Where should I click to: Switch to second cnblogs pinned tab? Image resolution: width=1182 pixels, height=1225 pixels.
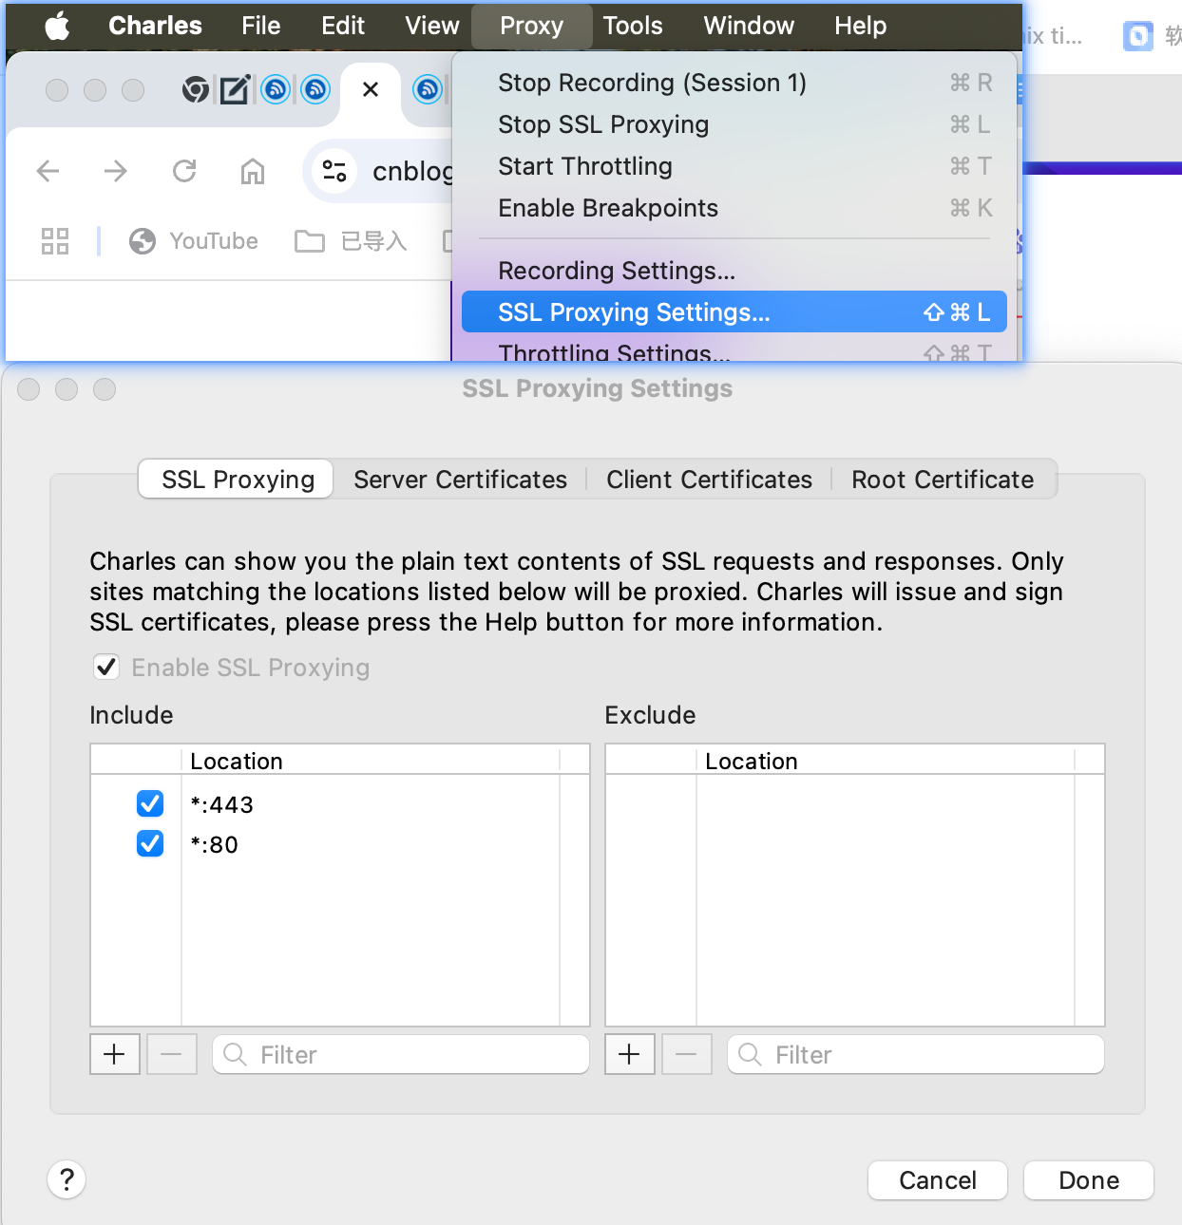click(x=315, y=90)
